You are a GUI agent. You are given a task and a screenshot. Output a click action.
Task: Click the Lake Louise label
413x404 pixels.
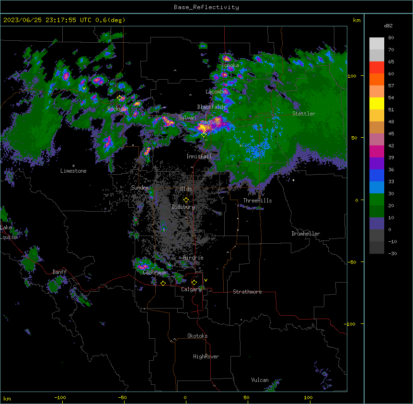click(x=9, y=232)
